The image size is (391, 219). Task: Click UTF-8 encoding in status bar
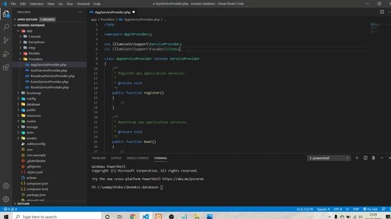point(338,209)
